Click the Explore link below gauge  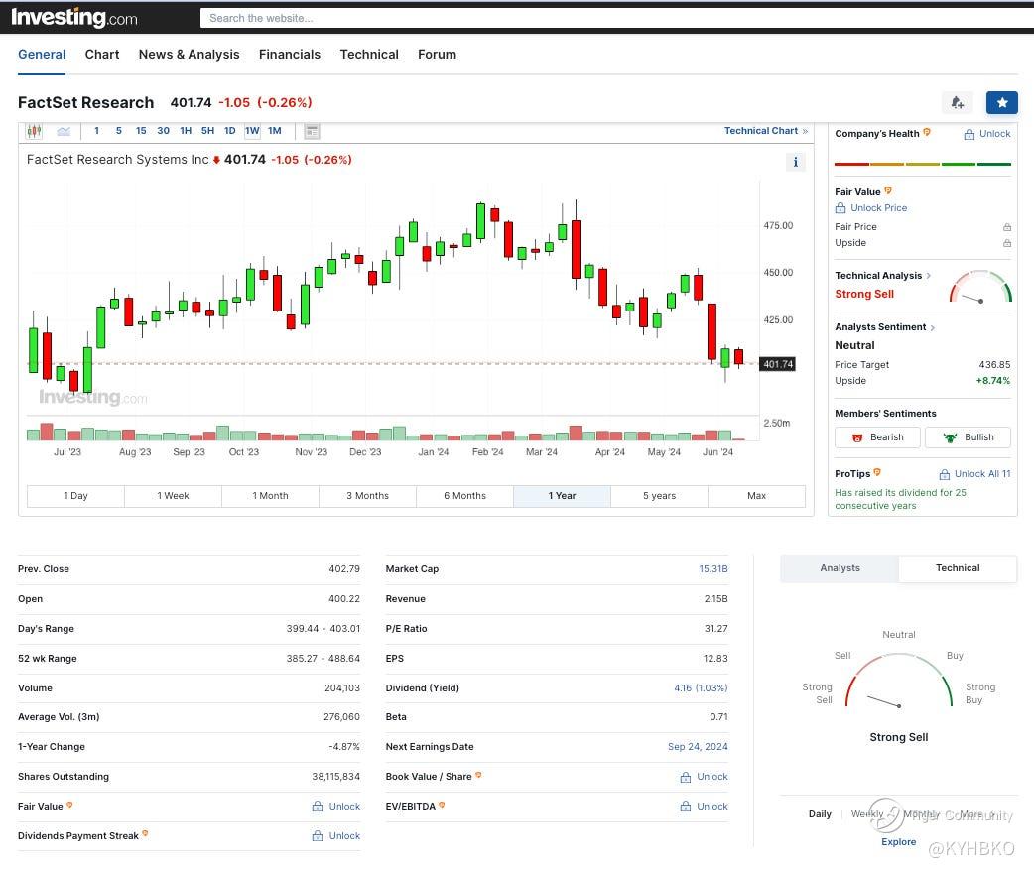coord(898,841)
